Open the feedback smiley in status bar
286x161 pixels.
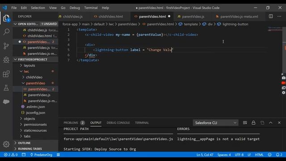point(269,155)
